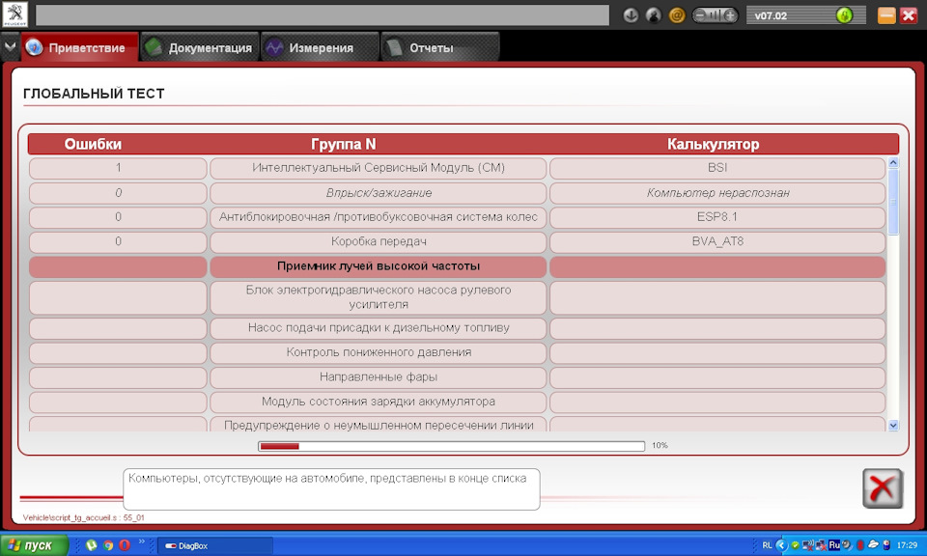
Task: Switch to the Документация tab
Action: pyautogui.click(x=200, y=47)
